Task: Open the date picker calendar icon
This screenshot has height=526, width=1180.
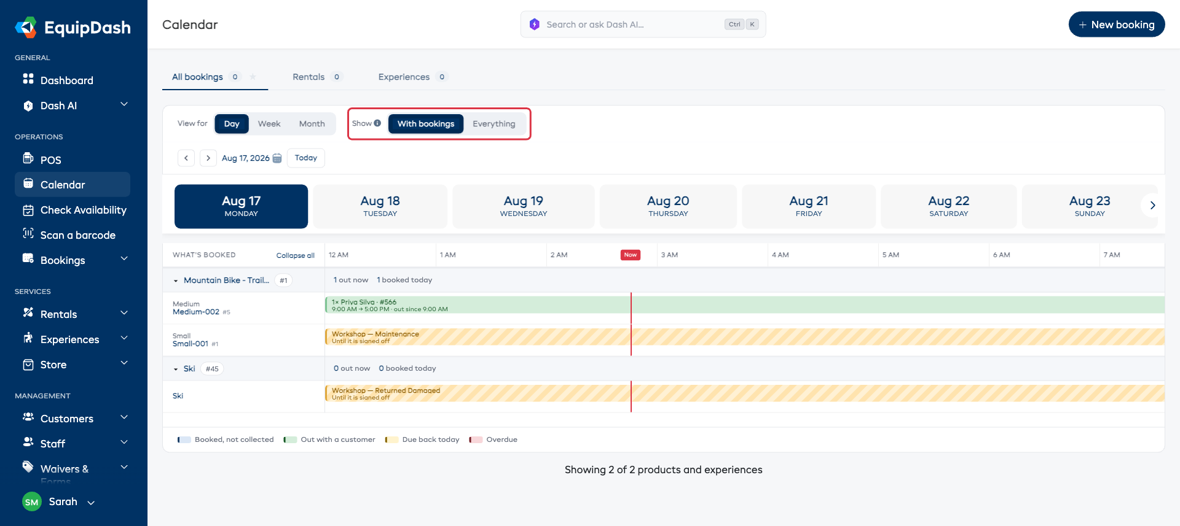Action: click(277, 158)
